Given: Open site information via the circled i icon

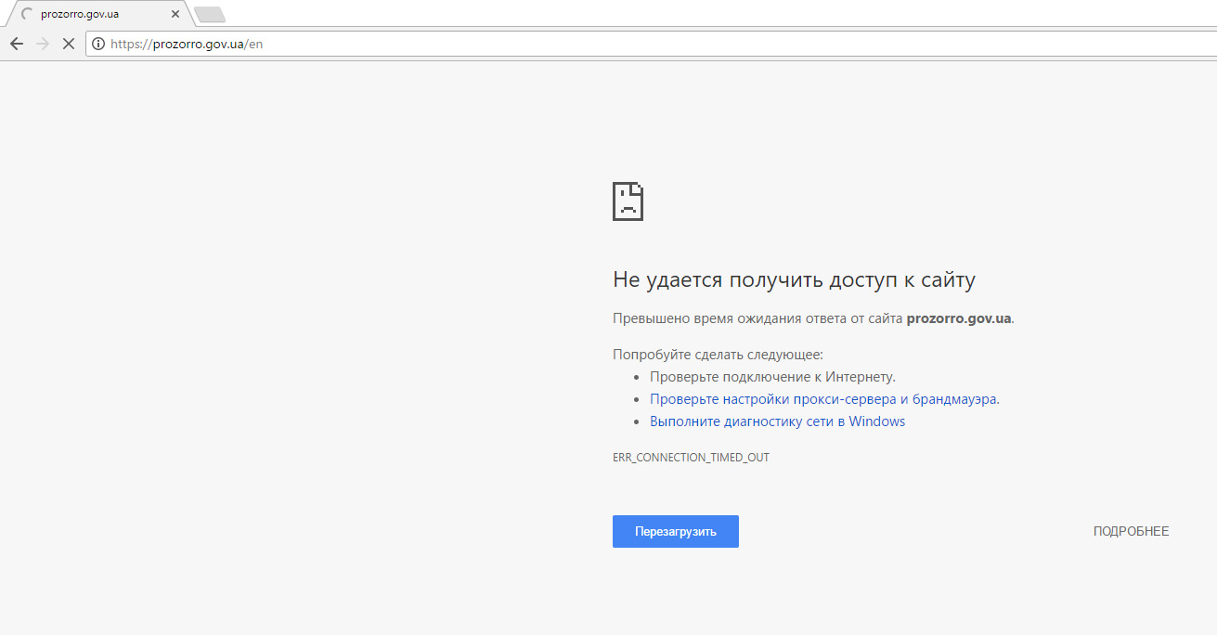Looking at the screenshot, I should click(x=98, y=44).
